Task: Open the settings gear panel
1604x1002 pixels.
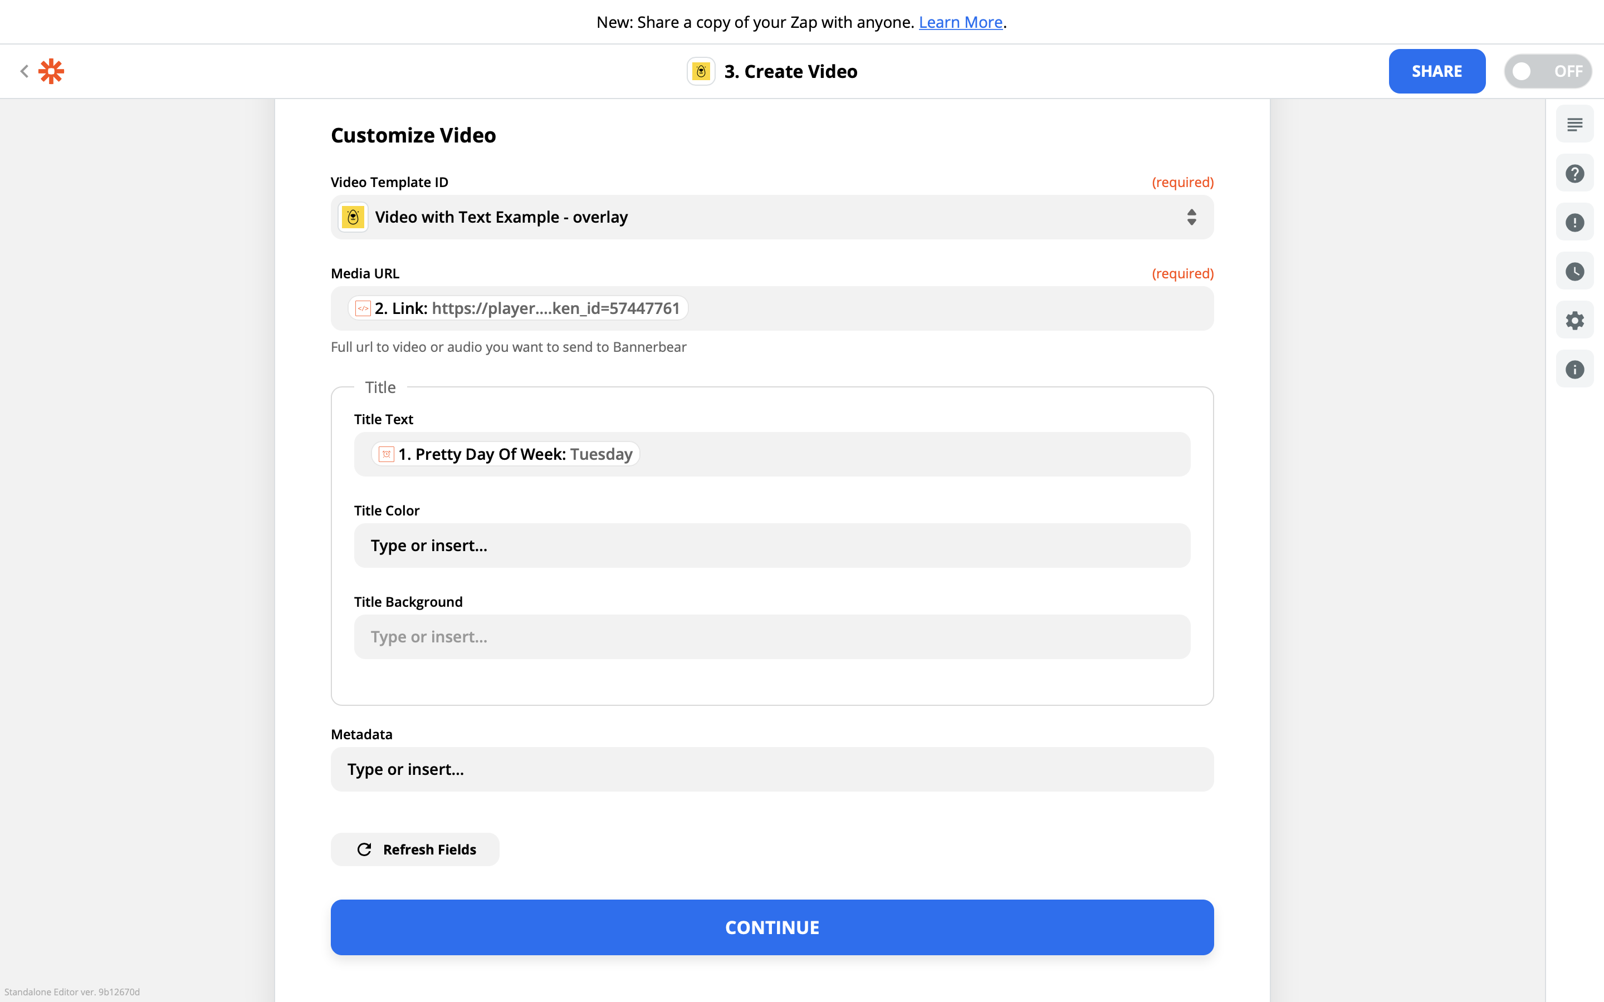Action: coord(1574,321)
